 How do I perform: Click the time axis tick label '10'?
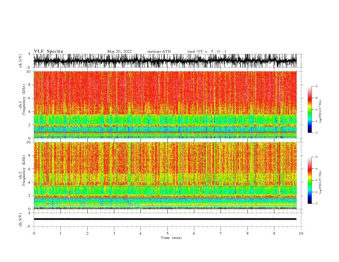click(301, 233)
